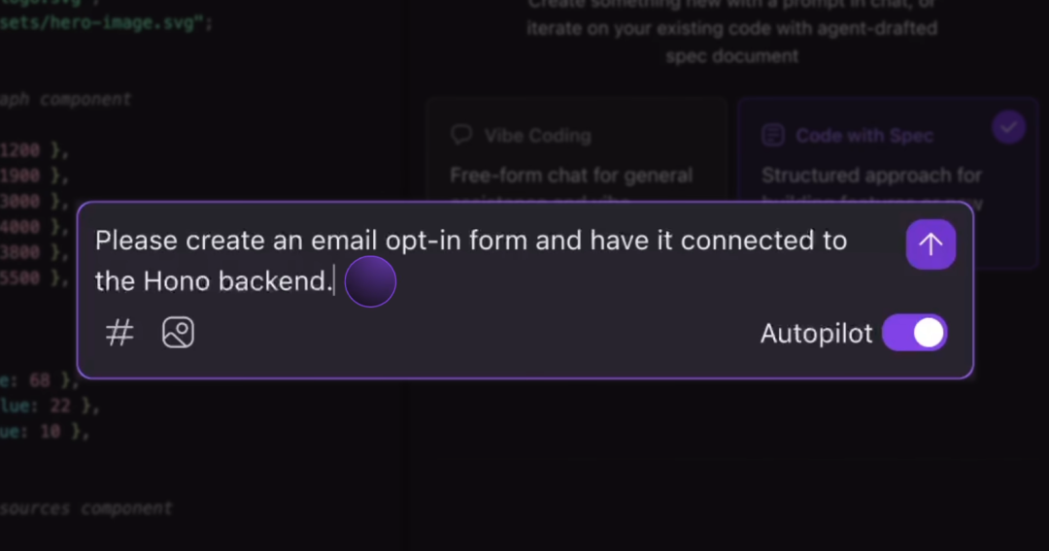Screen dimensions: 1049x551
Task: Click the Vibe Coding chat bubble icon
Action: pos(462,135)
